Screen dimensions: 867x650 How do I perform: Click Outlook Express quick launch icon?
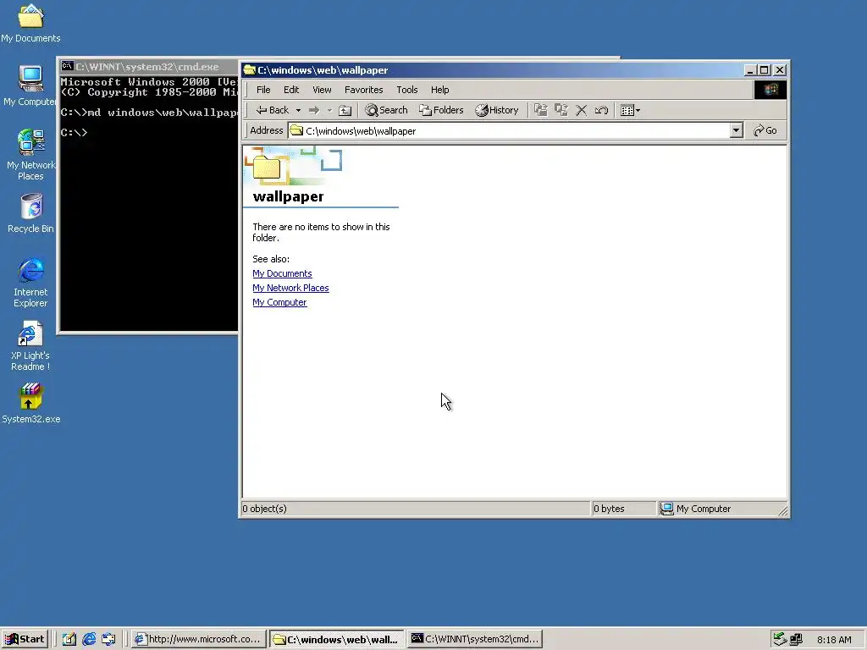108,639
